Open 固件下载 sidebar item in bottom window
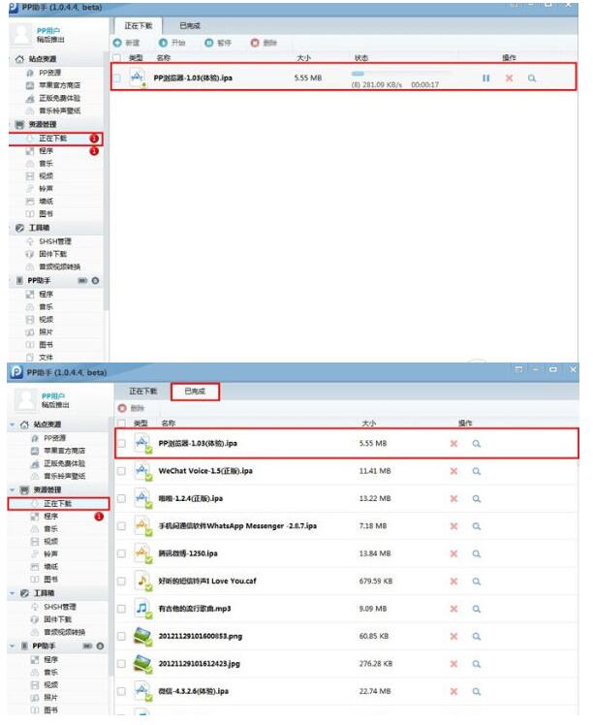 [58, 619]
